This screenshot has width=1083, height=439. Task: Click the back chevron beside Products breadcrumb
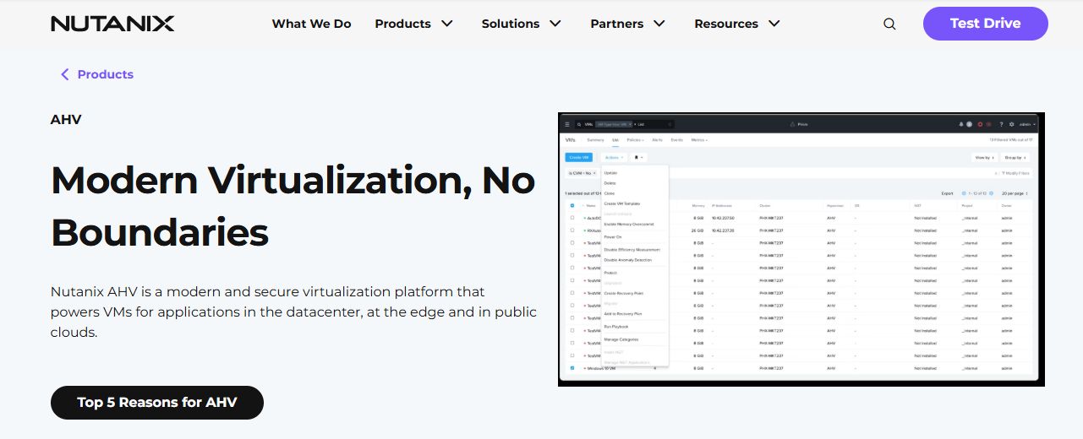coord(65,74)
